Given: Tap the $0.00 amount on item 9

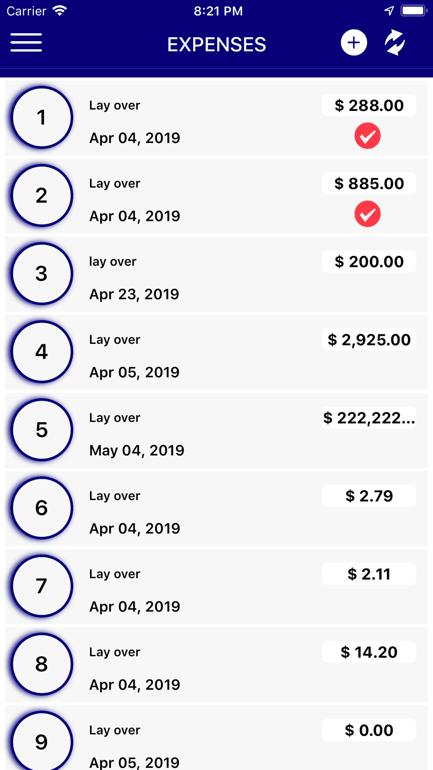Looking at the screenshot, I should (369, 730).
